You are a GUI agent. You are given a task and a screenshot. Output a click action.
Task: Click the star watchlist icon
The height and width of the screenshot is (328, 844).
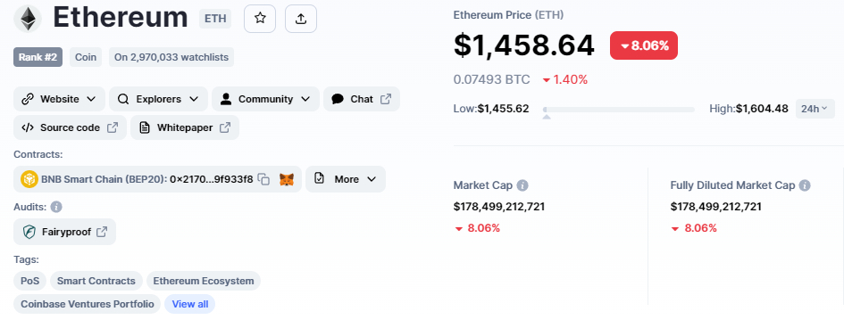point(260,19)
